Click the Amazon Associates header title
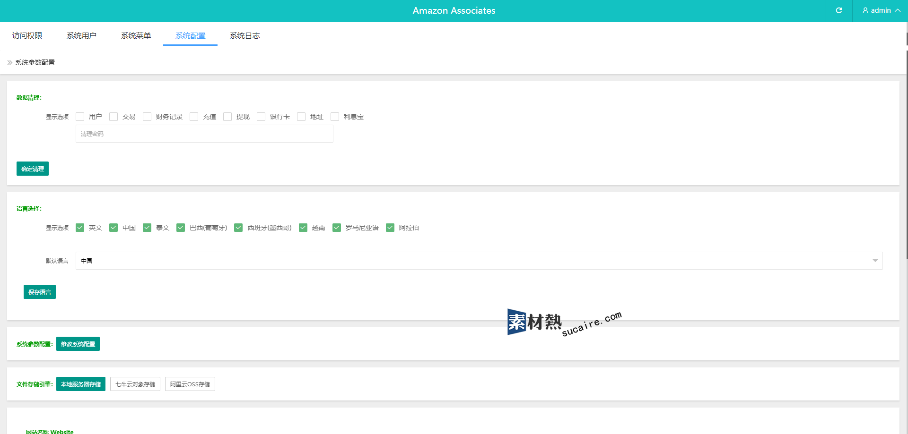Screen dimensions: 908x434 point(454,10)
